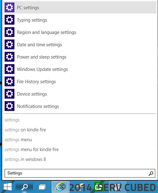This screenshot has width=158, height=193.
Task: Click the Notifications settings gear icon
Action: [9, 106]
